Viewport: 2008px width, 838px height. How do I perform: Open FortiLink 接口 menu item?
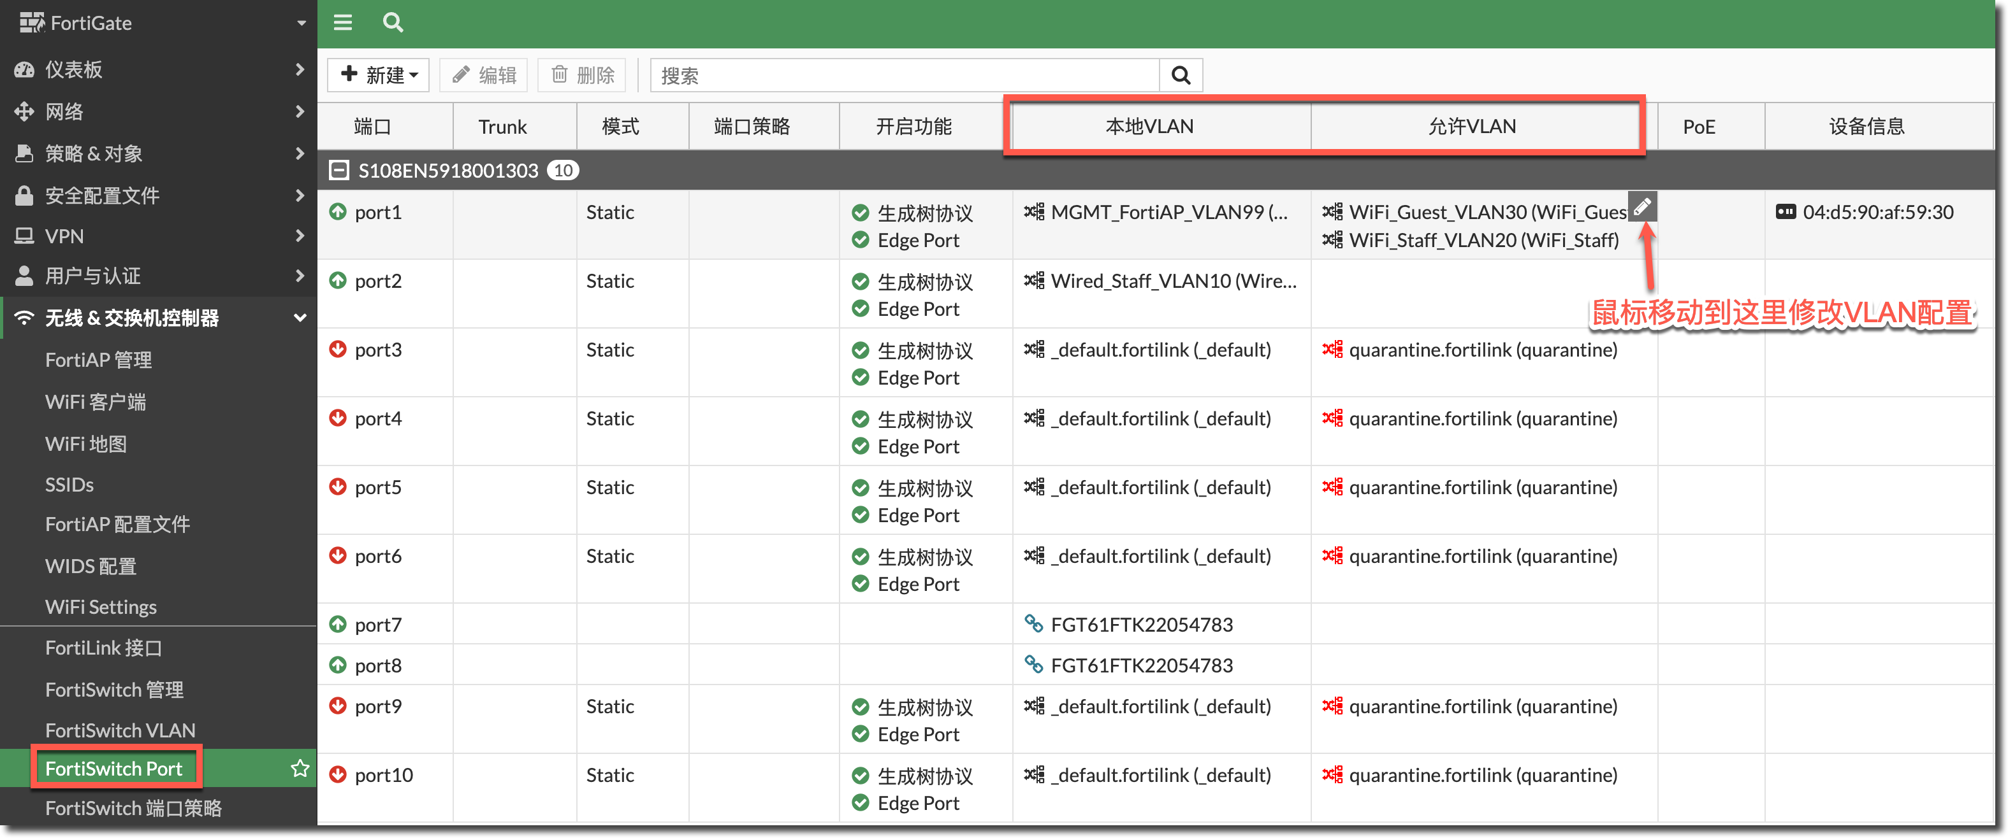[104, 648]
